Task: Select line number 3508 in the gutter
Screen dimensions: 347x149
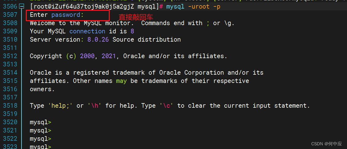Action: [x=10, y=23]
